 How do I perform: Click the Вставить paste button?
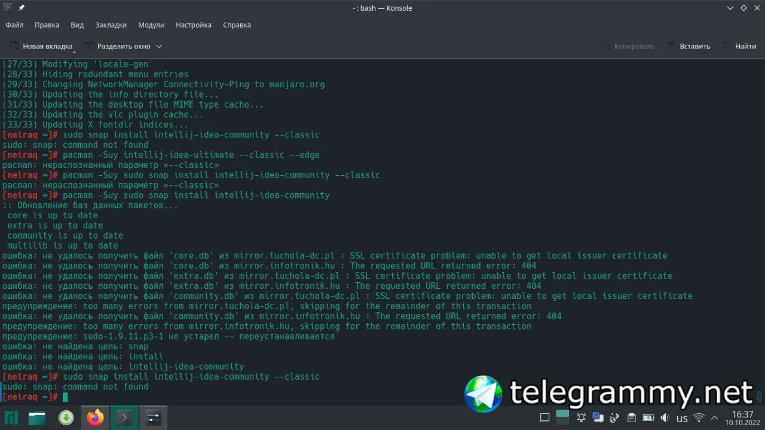pos(688,46)
